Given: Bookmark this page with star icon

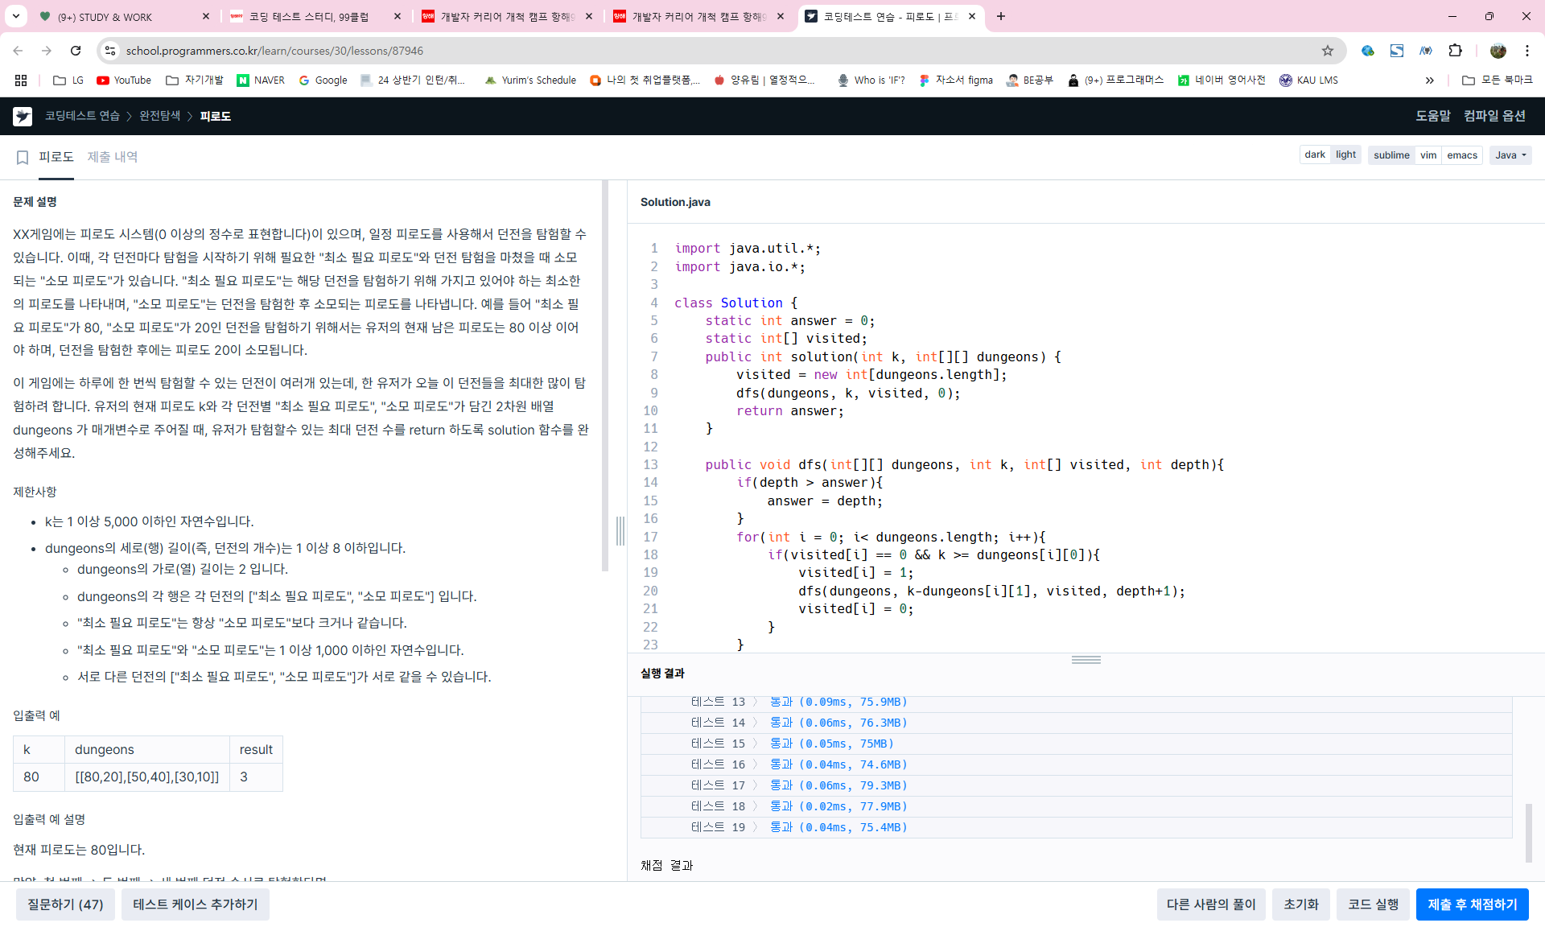Looking at the screenshot, I should click(1328, 51).
